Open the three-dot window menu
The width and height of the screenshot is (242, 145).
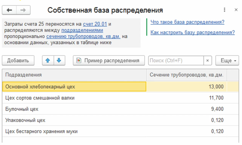(x=225, y=10)
